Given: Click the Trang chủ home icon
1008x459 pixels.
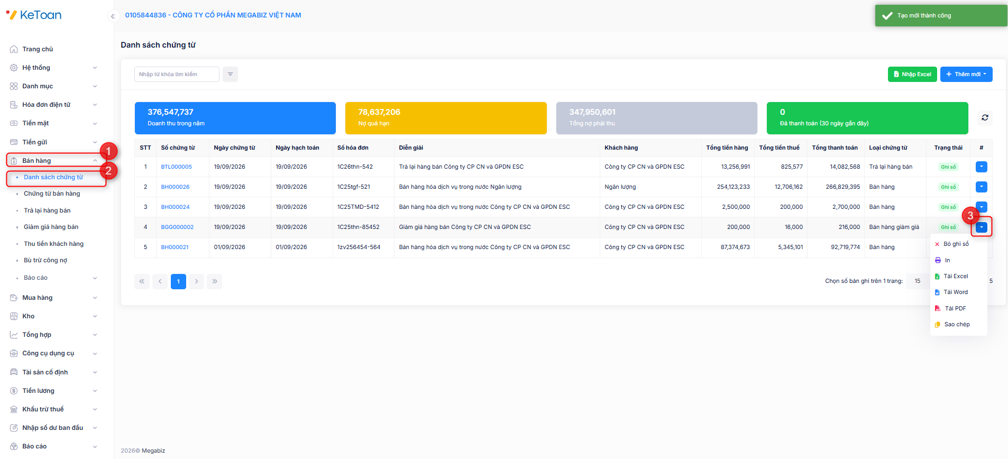Looking at the screenshot, I should [x=14, y=49].
